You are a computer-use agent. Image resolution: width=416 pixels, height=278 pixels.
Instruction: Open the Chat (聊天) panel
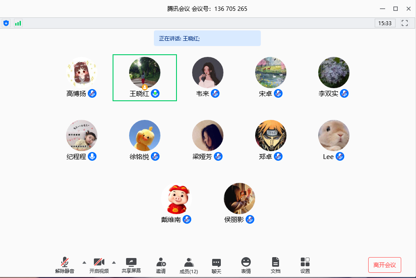tap(216, 265)
